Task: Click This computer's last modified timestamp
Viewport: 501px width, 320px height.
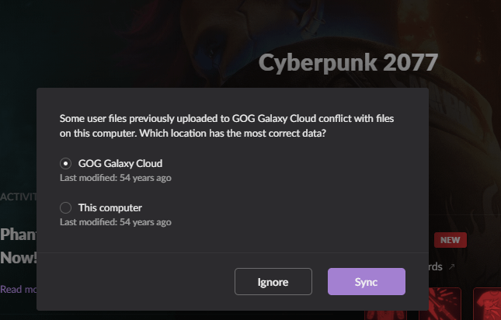Action: tap(115, 222)
